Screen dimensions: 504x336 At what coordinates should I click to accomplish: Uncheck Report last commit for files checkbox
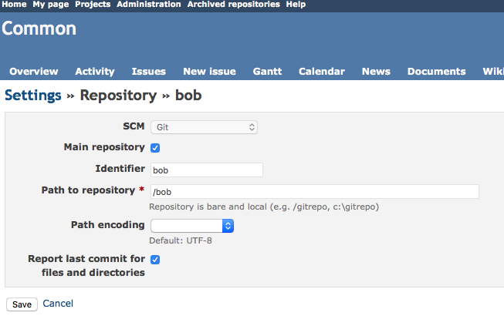155,260
